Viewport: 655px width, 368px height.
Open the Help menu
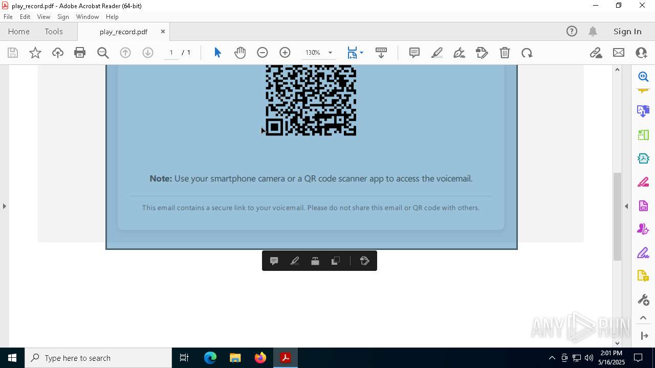point(112,17)
